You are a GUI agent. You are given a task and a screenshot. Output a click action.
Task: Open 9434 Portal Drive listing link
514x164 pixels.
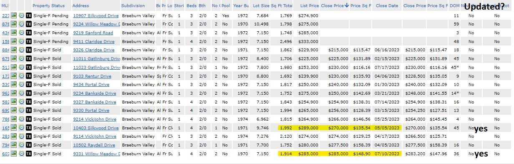click(91, 85)
